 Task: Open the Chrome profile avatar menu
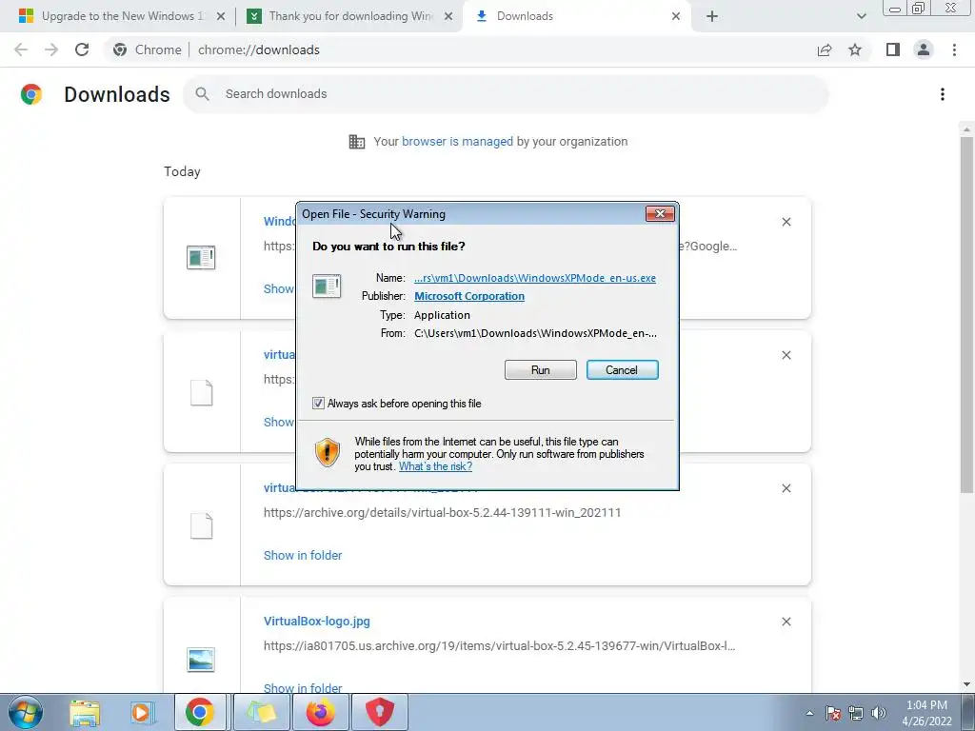click(924, 49)
